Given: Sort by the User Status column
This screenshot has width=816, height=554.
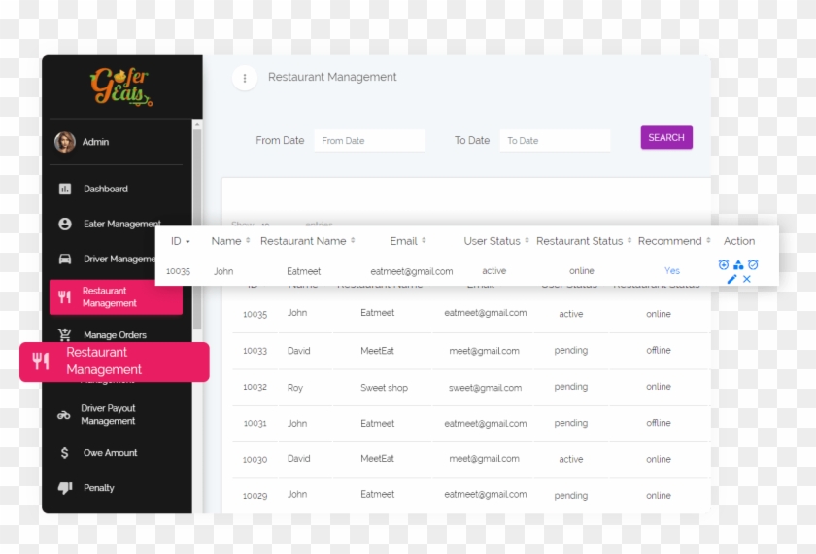Looking at the screenshot, I should click(527, 241).
